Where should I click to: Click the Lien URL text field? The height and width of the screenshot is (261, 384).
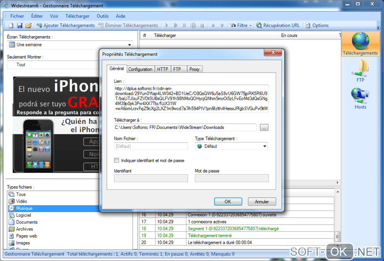click(191, 99)
